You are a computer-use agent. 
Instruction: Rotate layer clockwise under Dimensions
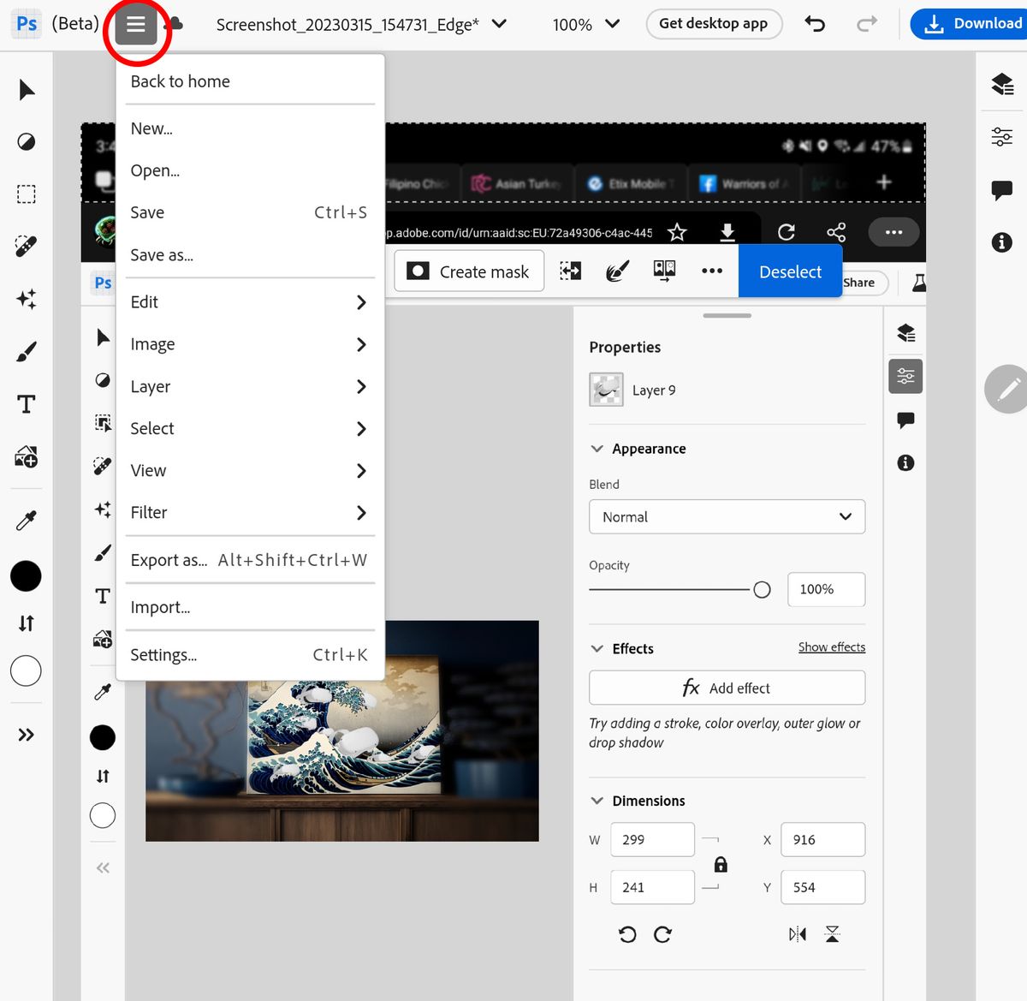[663, 934]
